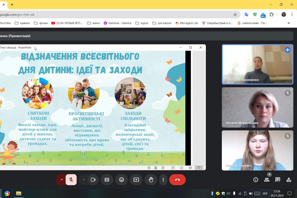Select Наталія Мордовцева's video tile
Image resolution: width=297 pixels, height=198 pixels.
coord(257,107)
